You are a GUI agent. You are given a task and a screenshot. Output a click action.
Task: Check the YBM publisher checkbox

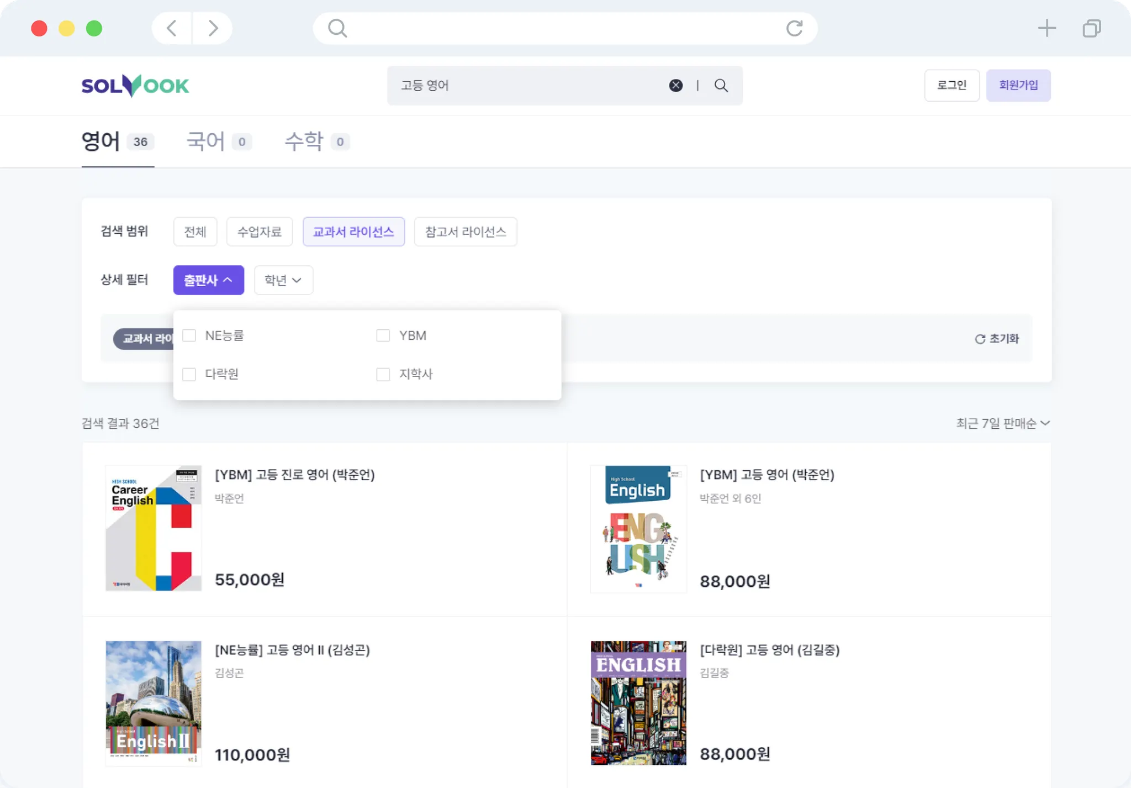(x=383, y=335)
